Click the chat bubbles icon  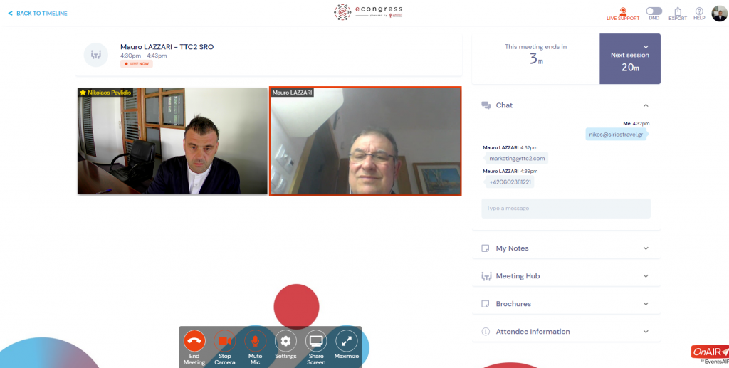[x=486, y=105]
